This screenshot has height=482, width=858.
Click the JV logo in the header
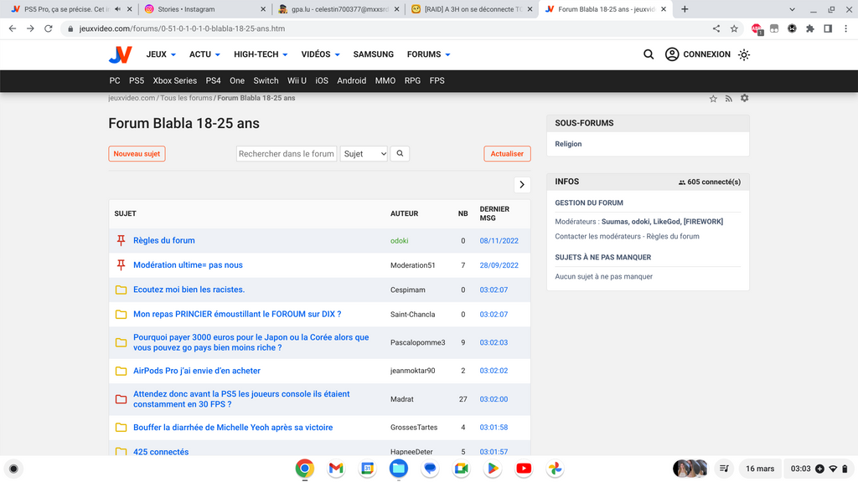120,54
